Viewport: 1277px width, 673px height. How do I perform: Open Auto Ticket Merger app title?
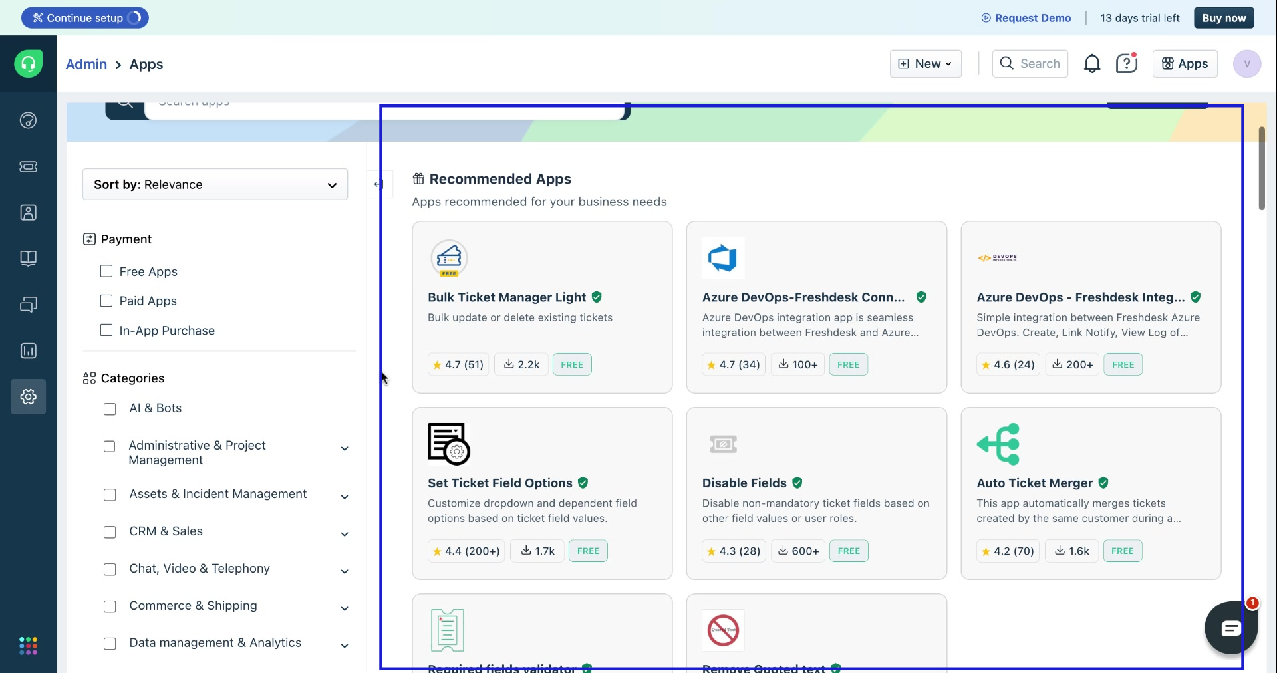[x=1035, y=483]
